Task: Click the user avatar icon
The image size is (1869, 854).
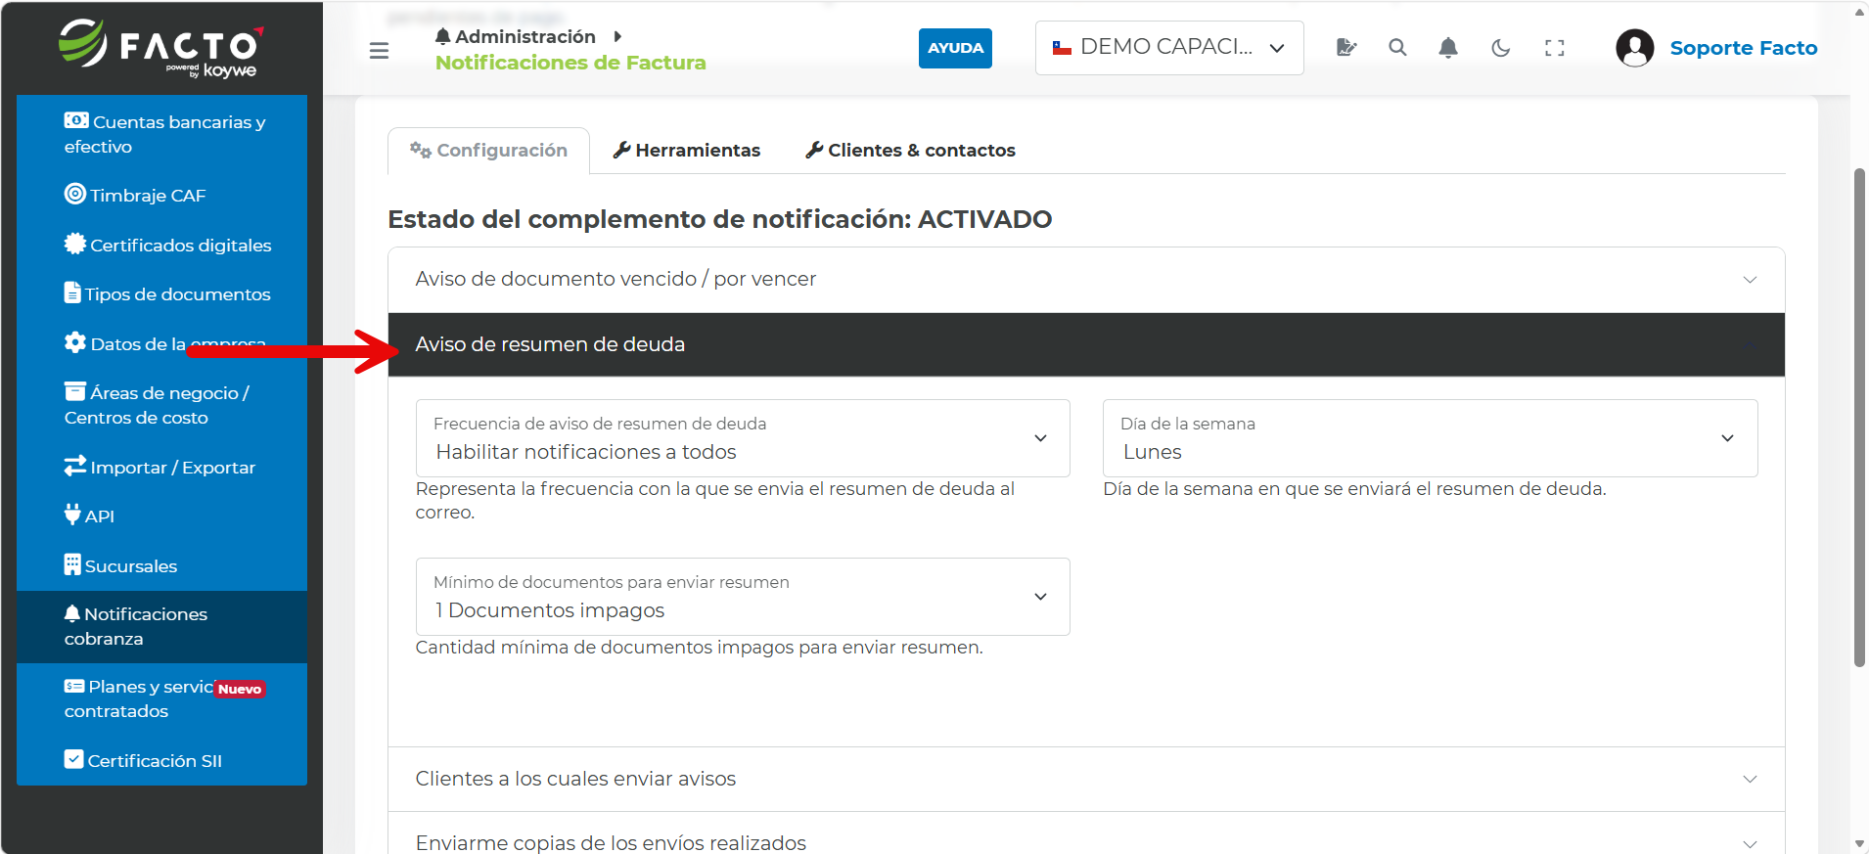Action: 1635,47
